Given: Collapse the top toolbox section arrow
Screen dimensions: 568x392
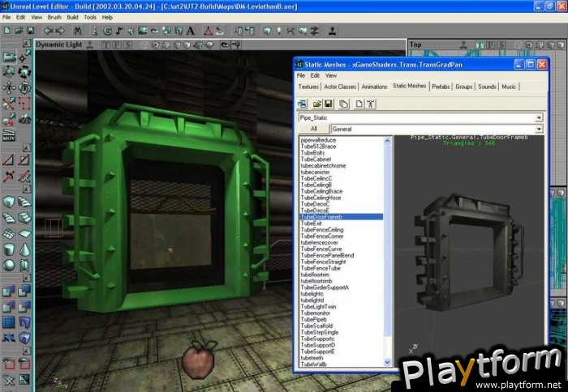Looking at the screenshot, I should pos(27,44).
